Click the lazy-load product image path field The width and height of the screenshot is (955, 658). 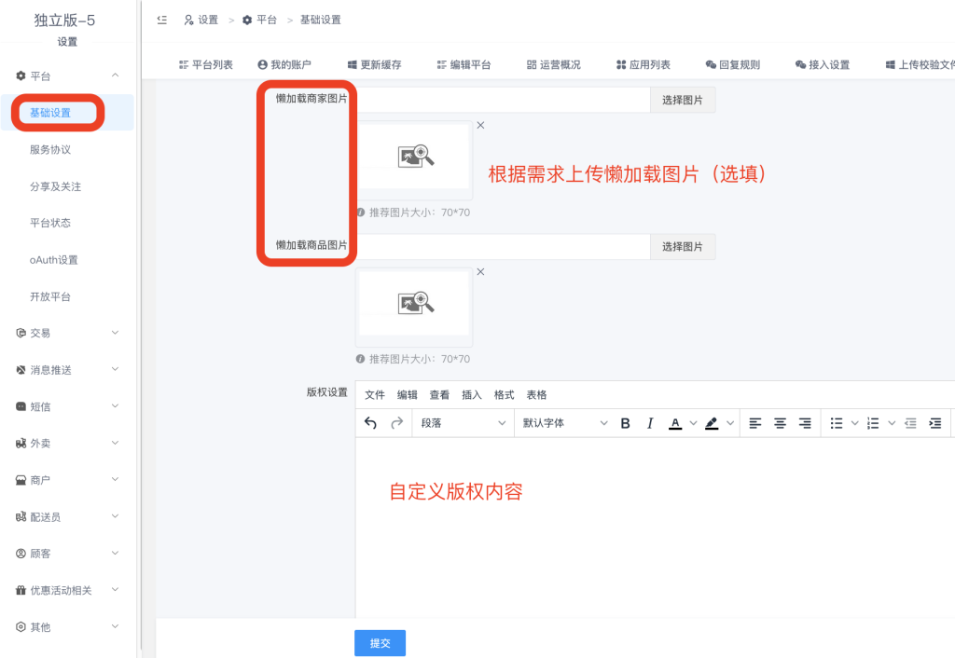(502, 247)
